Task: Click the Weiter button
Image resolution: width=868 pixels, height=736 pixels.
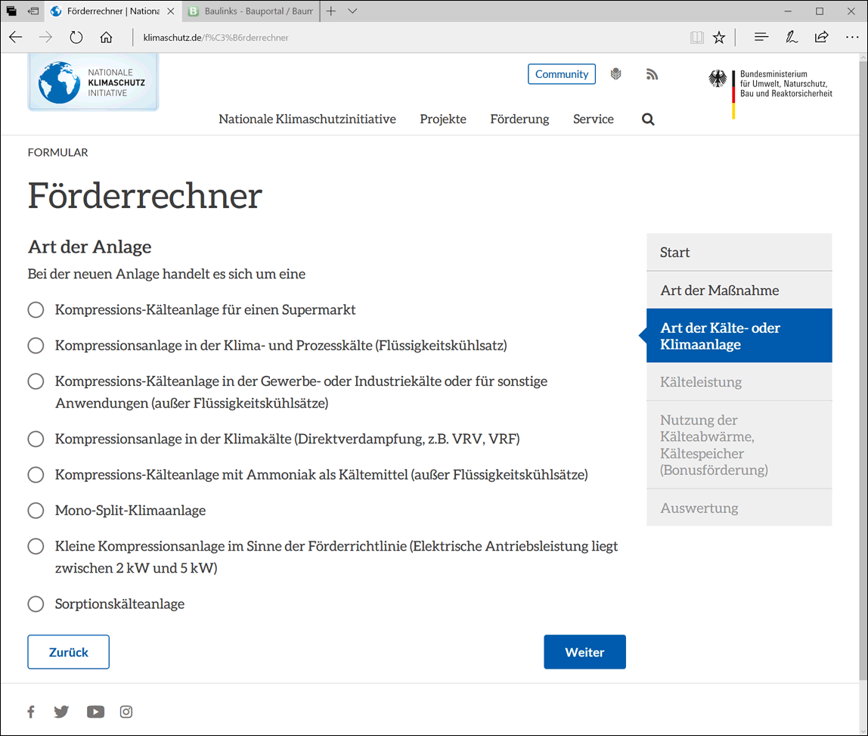Action: (x=584, y=652)
